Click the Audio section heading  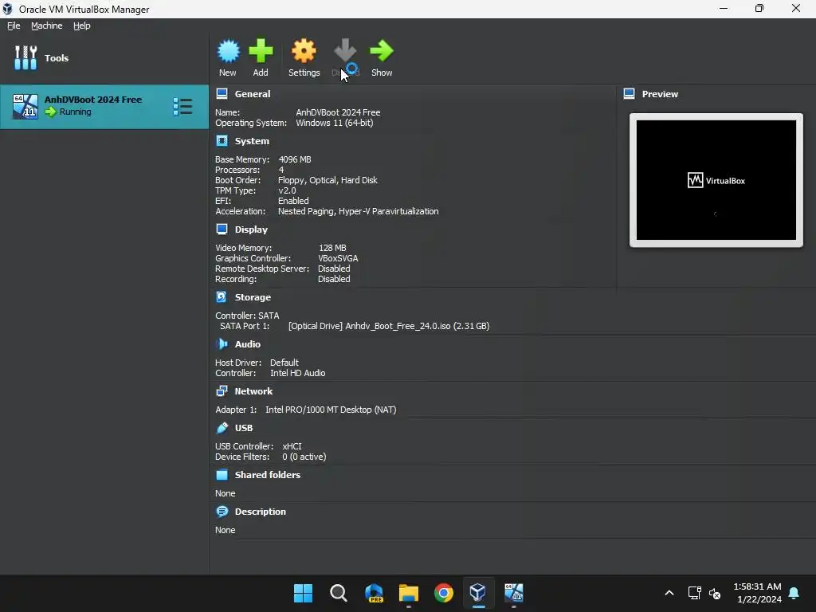coord(247,344)
